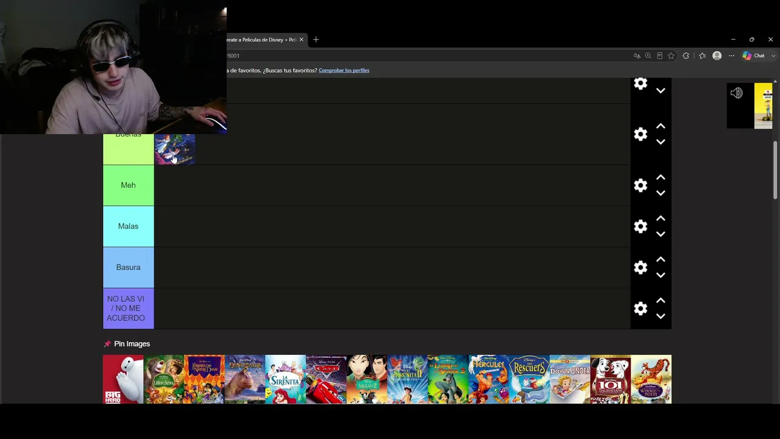This screenshot has height=439, width=780.
Task: Click the yellow Woody ad image
Action: point(764,105)
